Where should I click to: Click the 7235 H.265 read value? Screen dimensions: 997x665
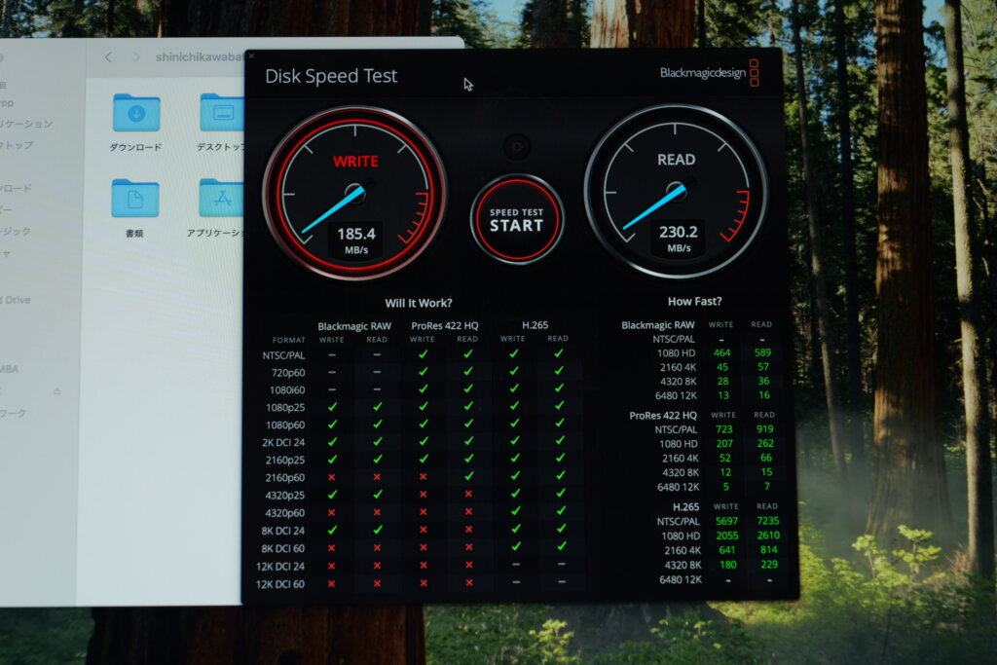tap(768, 521)
